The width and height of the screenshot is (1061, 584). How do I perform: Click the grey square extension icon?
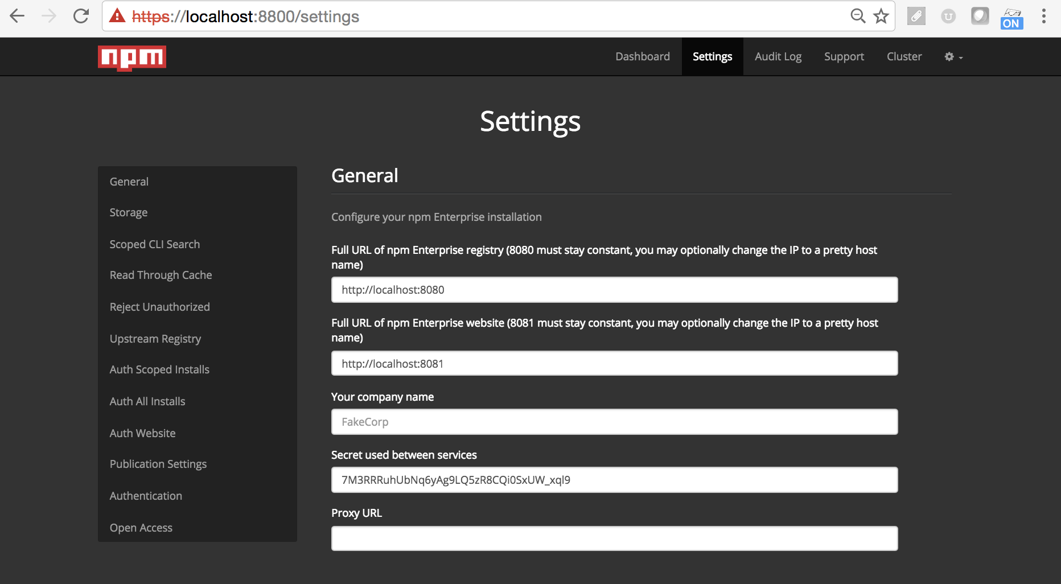coord(980,16)
